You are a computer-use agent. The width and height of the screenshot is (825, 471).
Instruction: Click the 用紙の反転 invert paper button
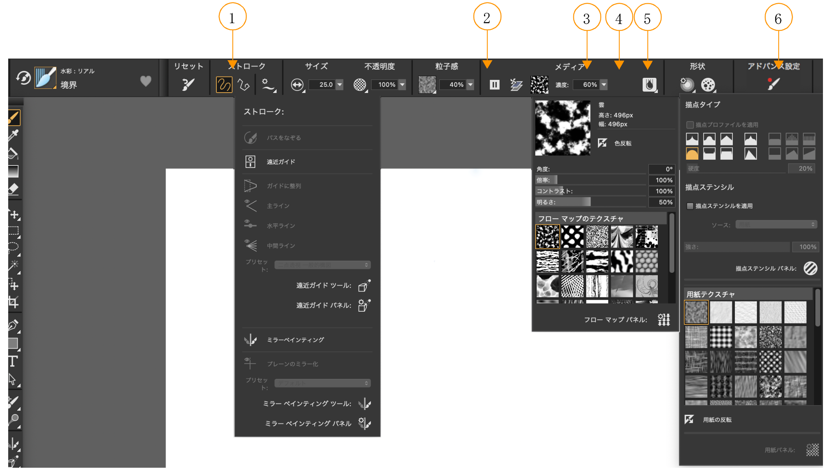pyautogui.click(x=689, y=419)
